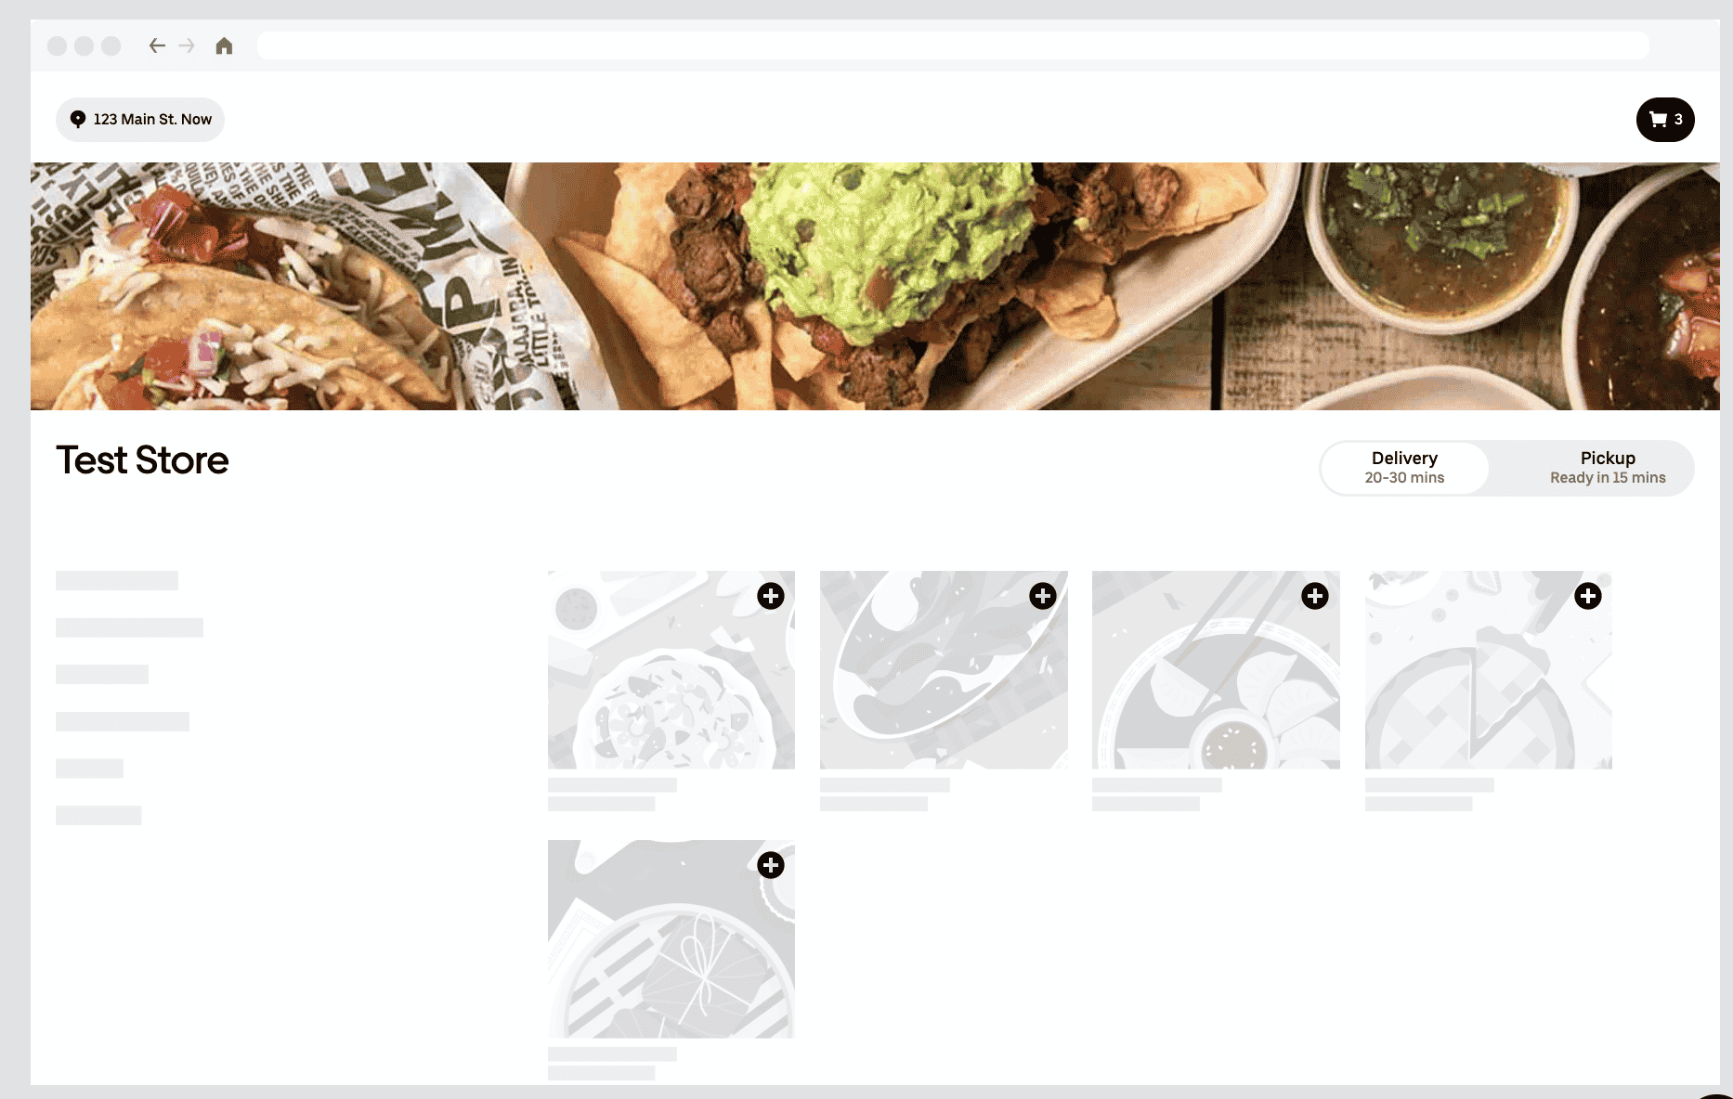Add the first menu item with plus icon
Viewport: 1733px width, 1099px height.
[x=771, y=596]
